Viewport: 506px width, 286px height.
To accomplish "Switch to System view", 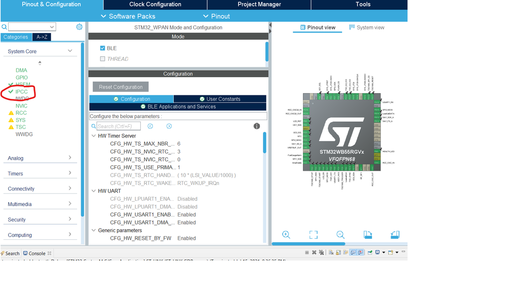I will coord(367,27).
